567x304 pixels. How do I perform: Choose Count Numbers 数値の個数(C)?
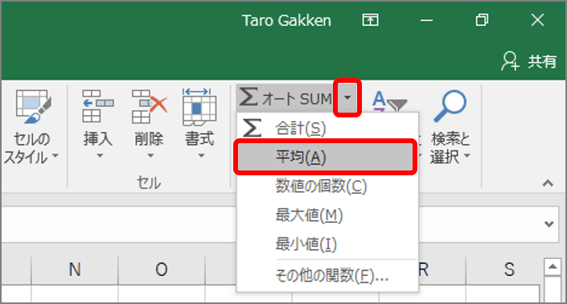pos(327,187)
